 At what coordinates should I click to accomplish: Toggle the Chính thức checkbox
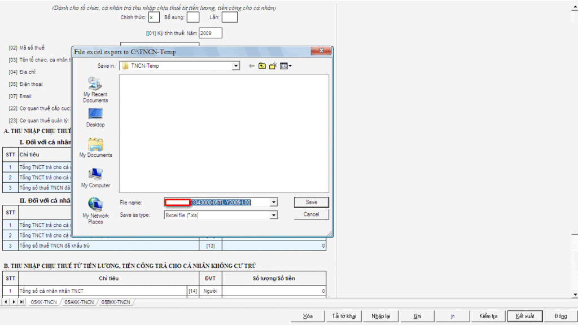coord(154,17)
